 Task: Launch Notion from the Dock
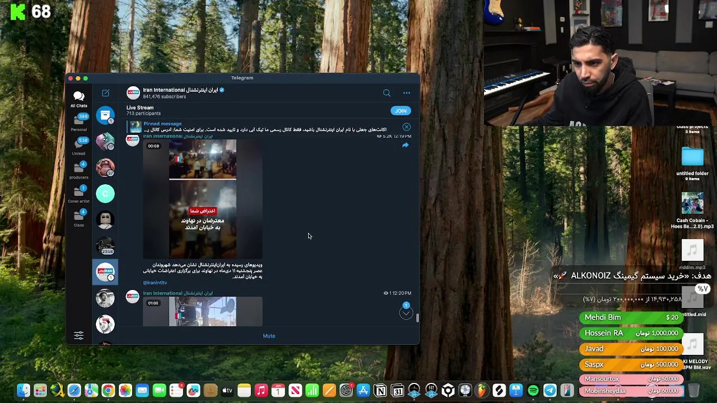[380, 391]
